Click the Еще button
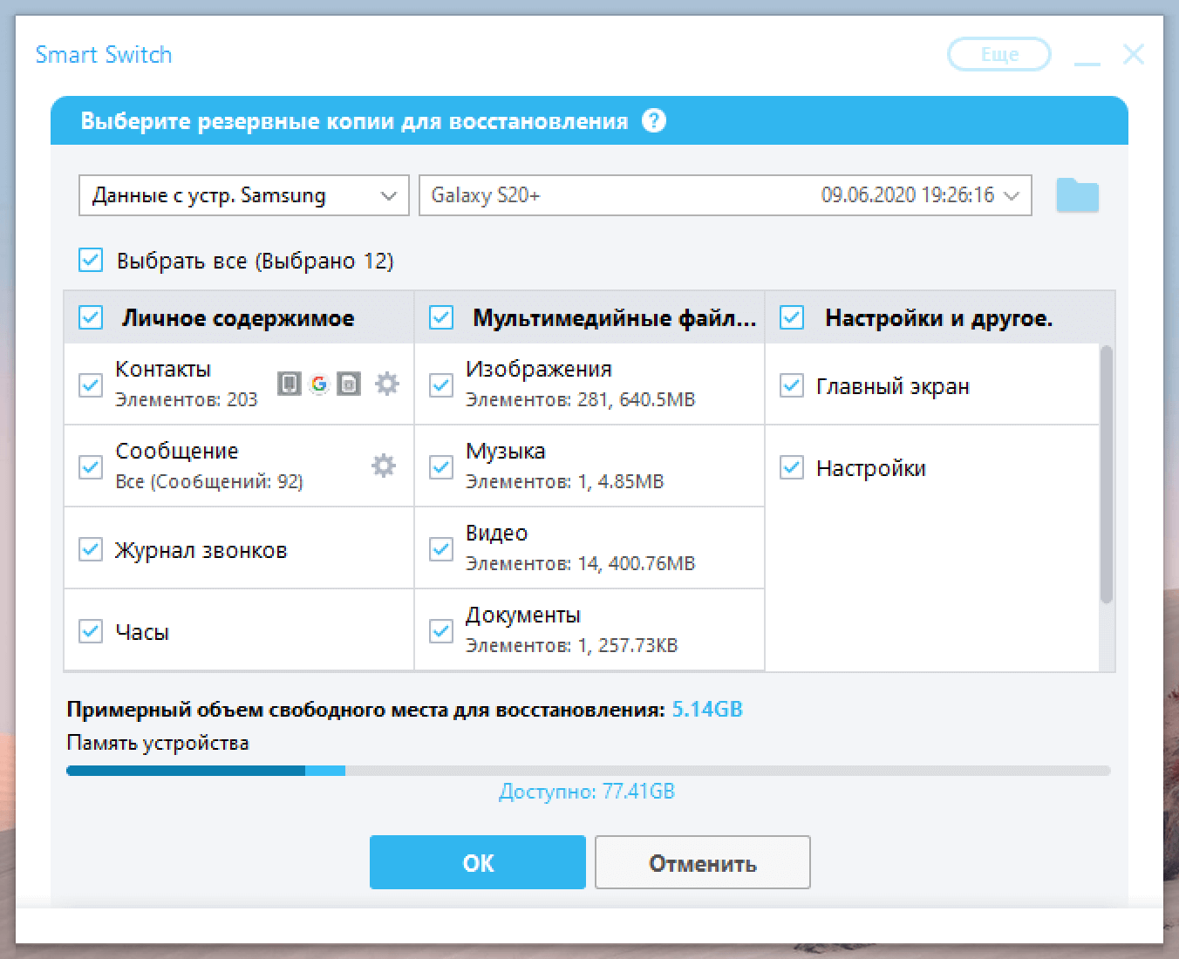 (999, 54)
